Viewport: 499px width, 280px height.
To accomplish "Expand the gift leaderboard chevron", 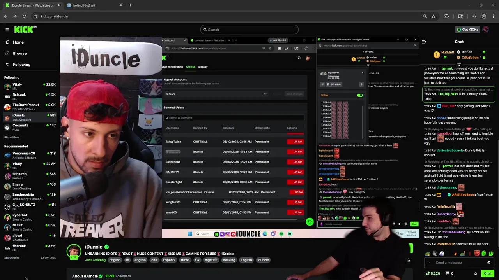I will 459,64.
